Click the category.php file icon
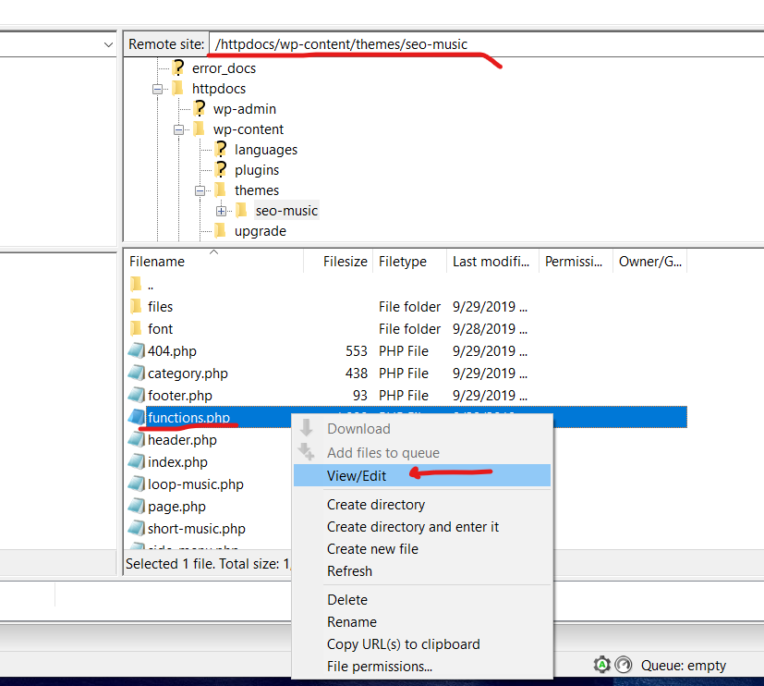This screenshot has height=686, width=764. coord(136,374)
